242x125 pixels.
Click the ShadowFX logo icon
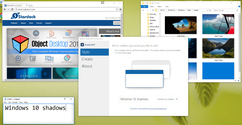[82, 45]
